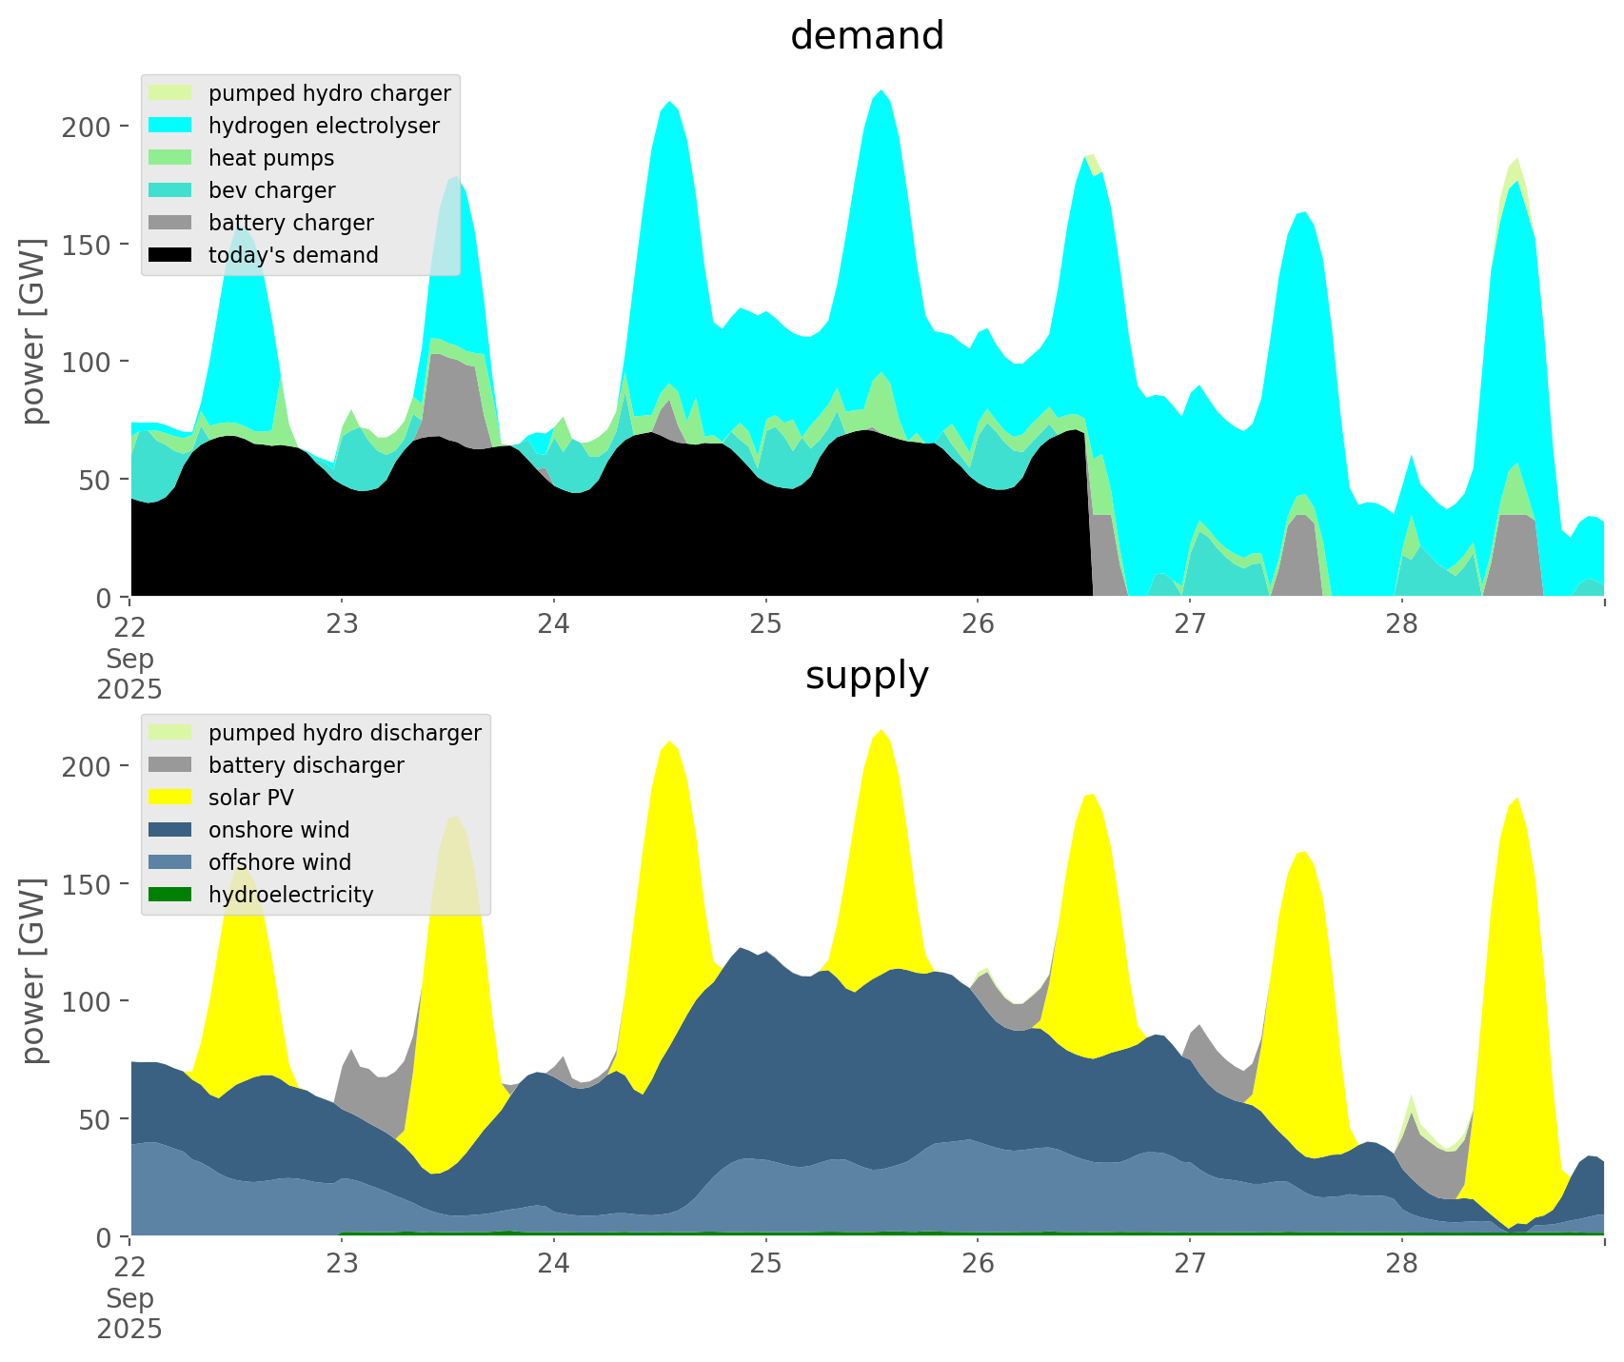The image size is (1624, 1362).
Task: Click the heat pumps legend entry
Action: [271, 158]
